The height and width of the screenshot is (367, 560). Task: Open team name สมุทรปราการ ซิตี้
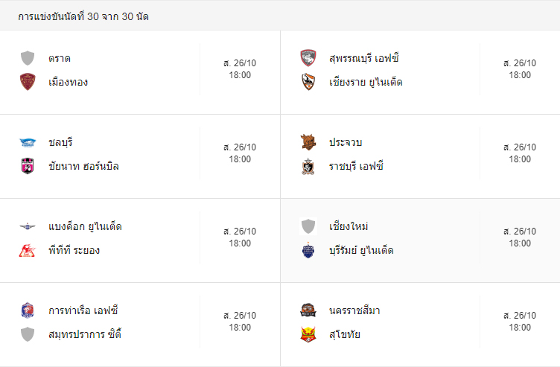click(85, 334)
